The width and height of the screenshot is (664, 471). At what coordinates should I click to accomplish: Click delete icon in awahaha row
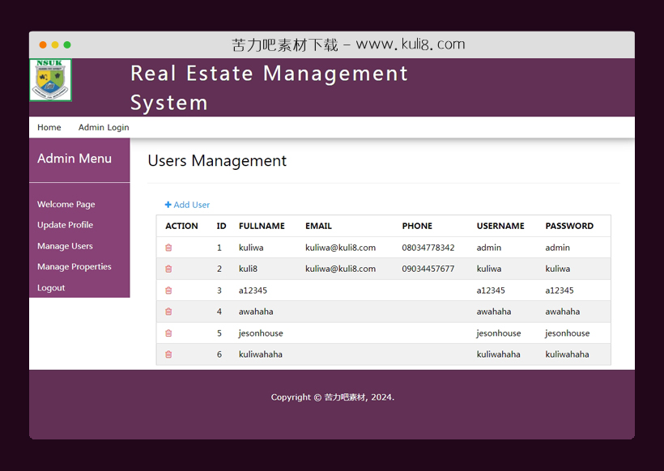click(168, 312)
